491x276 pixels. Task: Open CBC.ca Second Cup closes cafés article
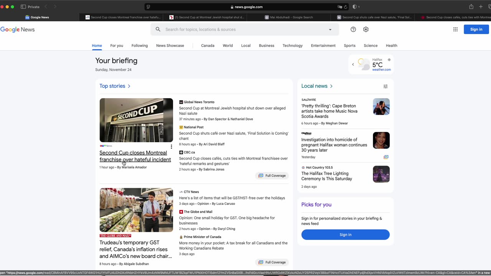233,161
